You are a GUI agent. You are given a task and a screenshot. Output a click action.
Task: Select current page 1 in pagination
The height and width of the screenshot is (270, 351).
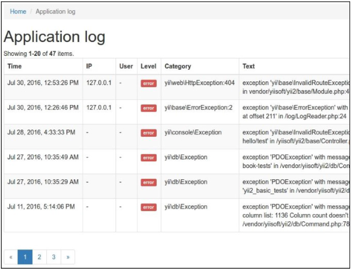click(25, 257)
